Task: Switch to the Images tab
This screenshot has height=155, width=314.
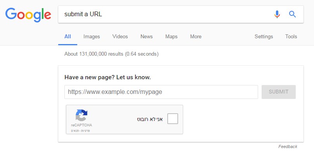Action: (x=92, y=37)
